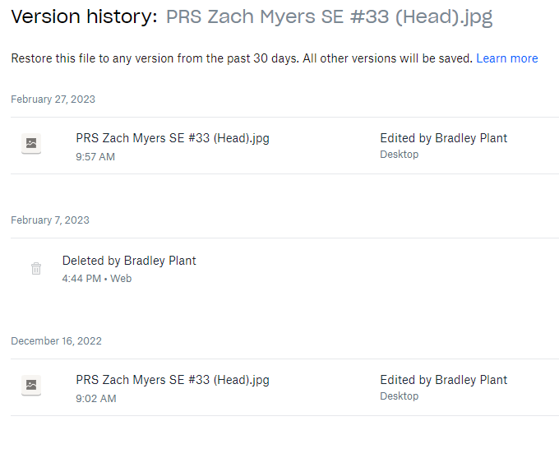Image resolution: width=559 pixels, height=472 pixels.
Task: Select the February 27 version file name
Action: (173, 138)
